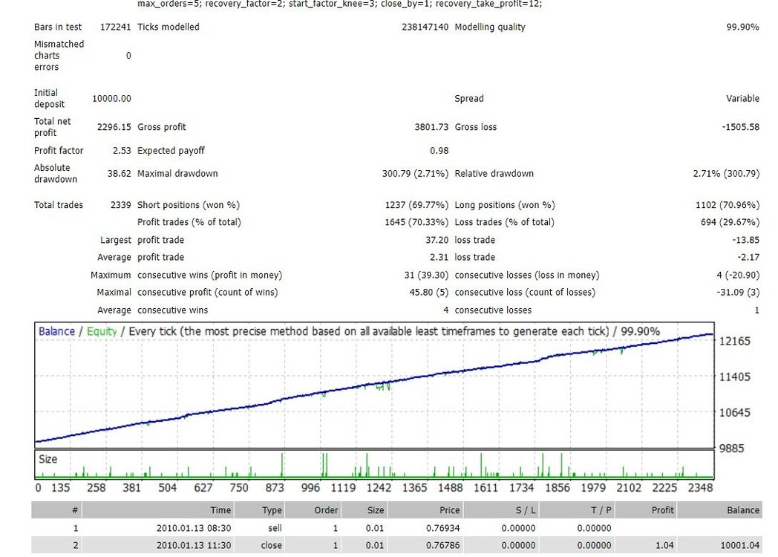Select consecutive loss value -31.09 (3)
The width and height of the screenshot is (778, 557).
pyautogui.click(x=738, y=293)
